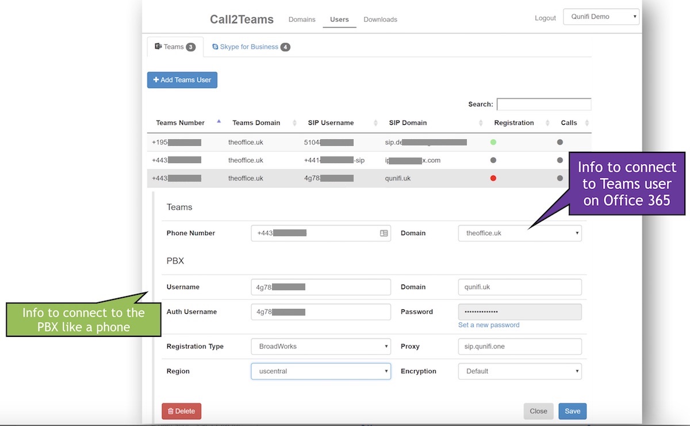Open the Registration Type dropdown BroadWorks
The width and height of the screenshot is (690, 426).
tap(321, 347)
